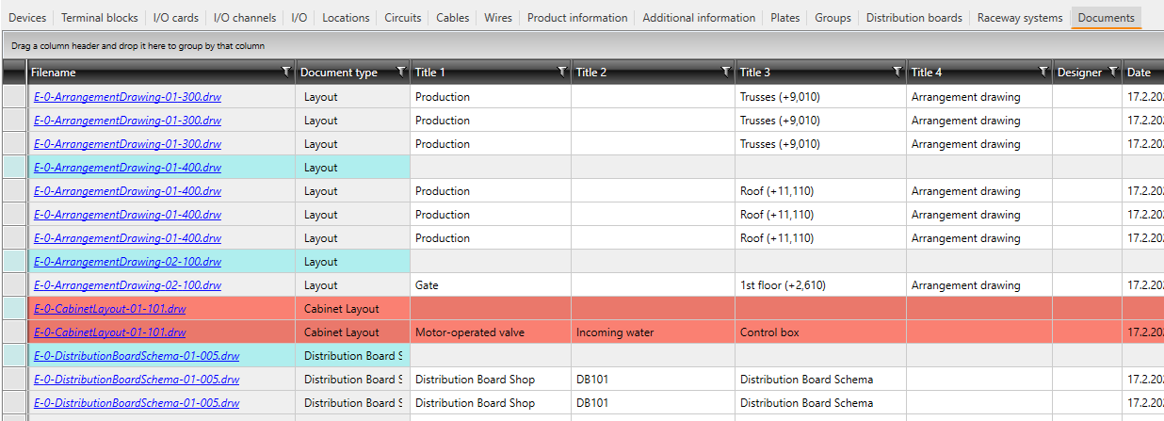Open the filter on the Filename column
The width and height of the screenshot is (1164, 421).
point(286,72)
